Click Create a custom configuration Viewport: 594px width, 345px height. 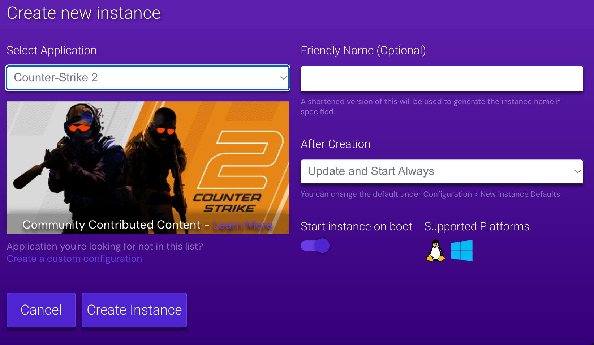tap(74, 259)
